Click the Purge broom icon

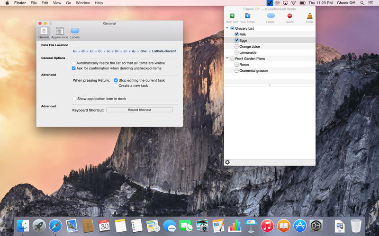(x=310, y=16)
